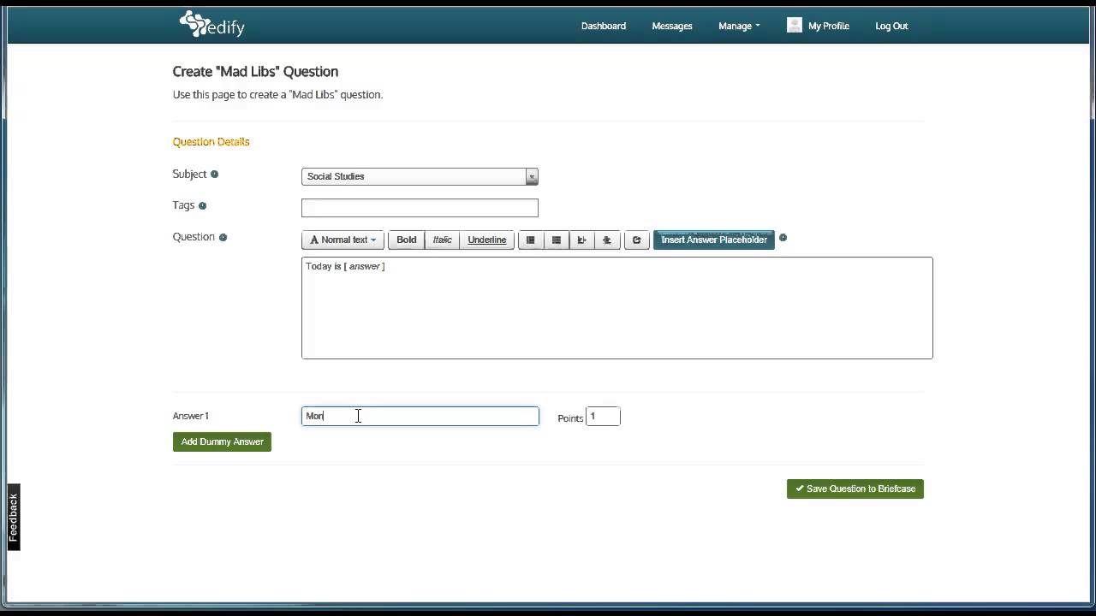Click inside the Question text editor
The width and height of the screenshot is (1096, 616).
tap(616, 308)
